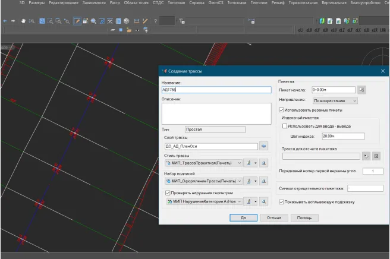The height and width of the screenshot is (259, 390).
Task: Toggle Показывать всплывающую подсказку checkbox
Action: 282,202
